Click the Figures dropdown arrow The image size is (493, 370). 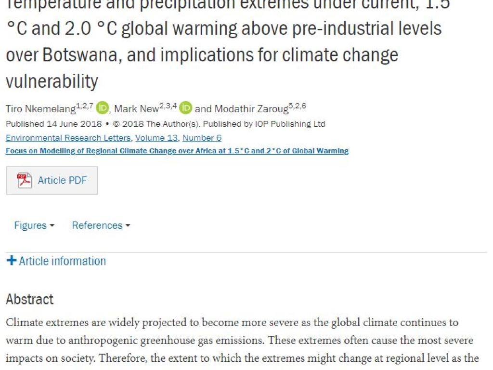[x=52, y=225]
